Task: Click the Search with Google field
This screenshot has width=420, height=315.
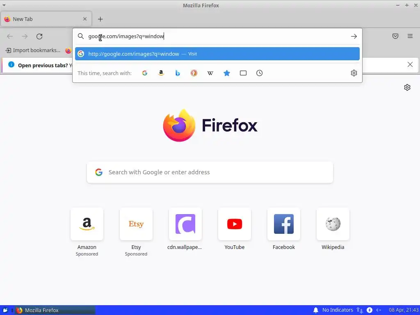Action: [x=210, y=172]
